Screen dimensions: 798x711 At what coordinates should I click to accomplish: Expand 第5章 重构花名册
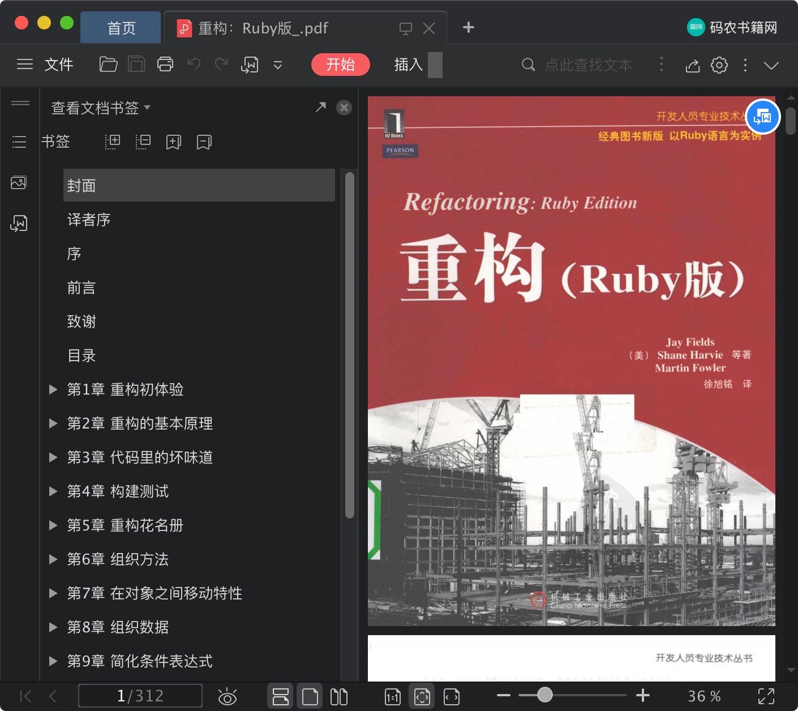(x=53, y=525)
